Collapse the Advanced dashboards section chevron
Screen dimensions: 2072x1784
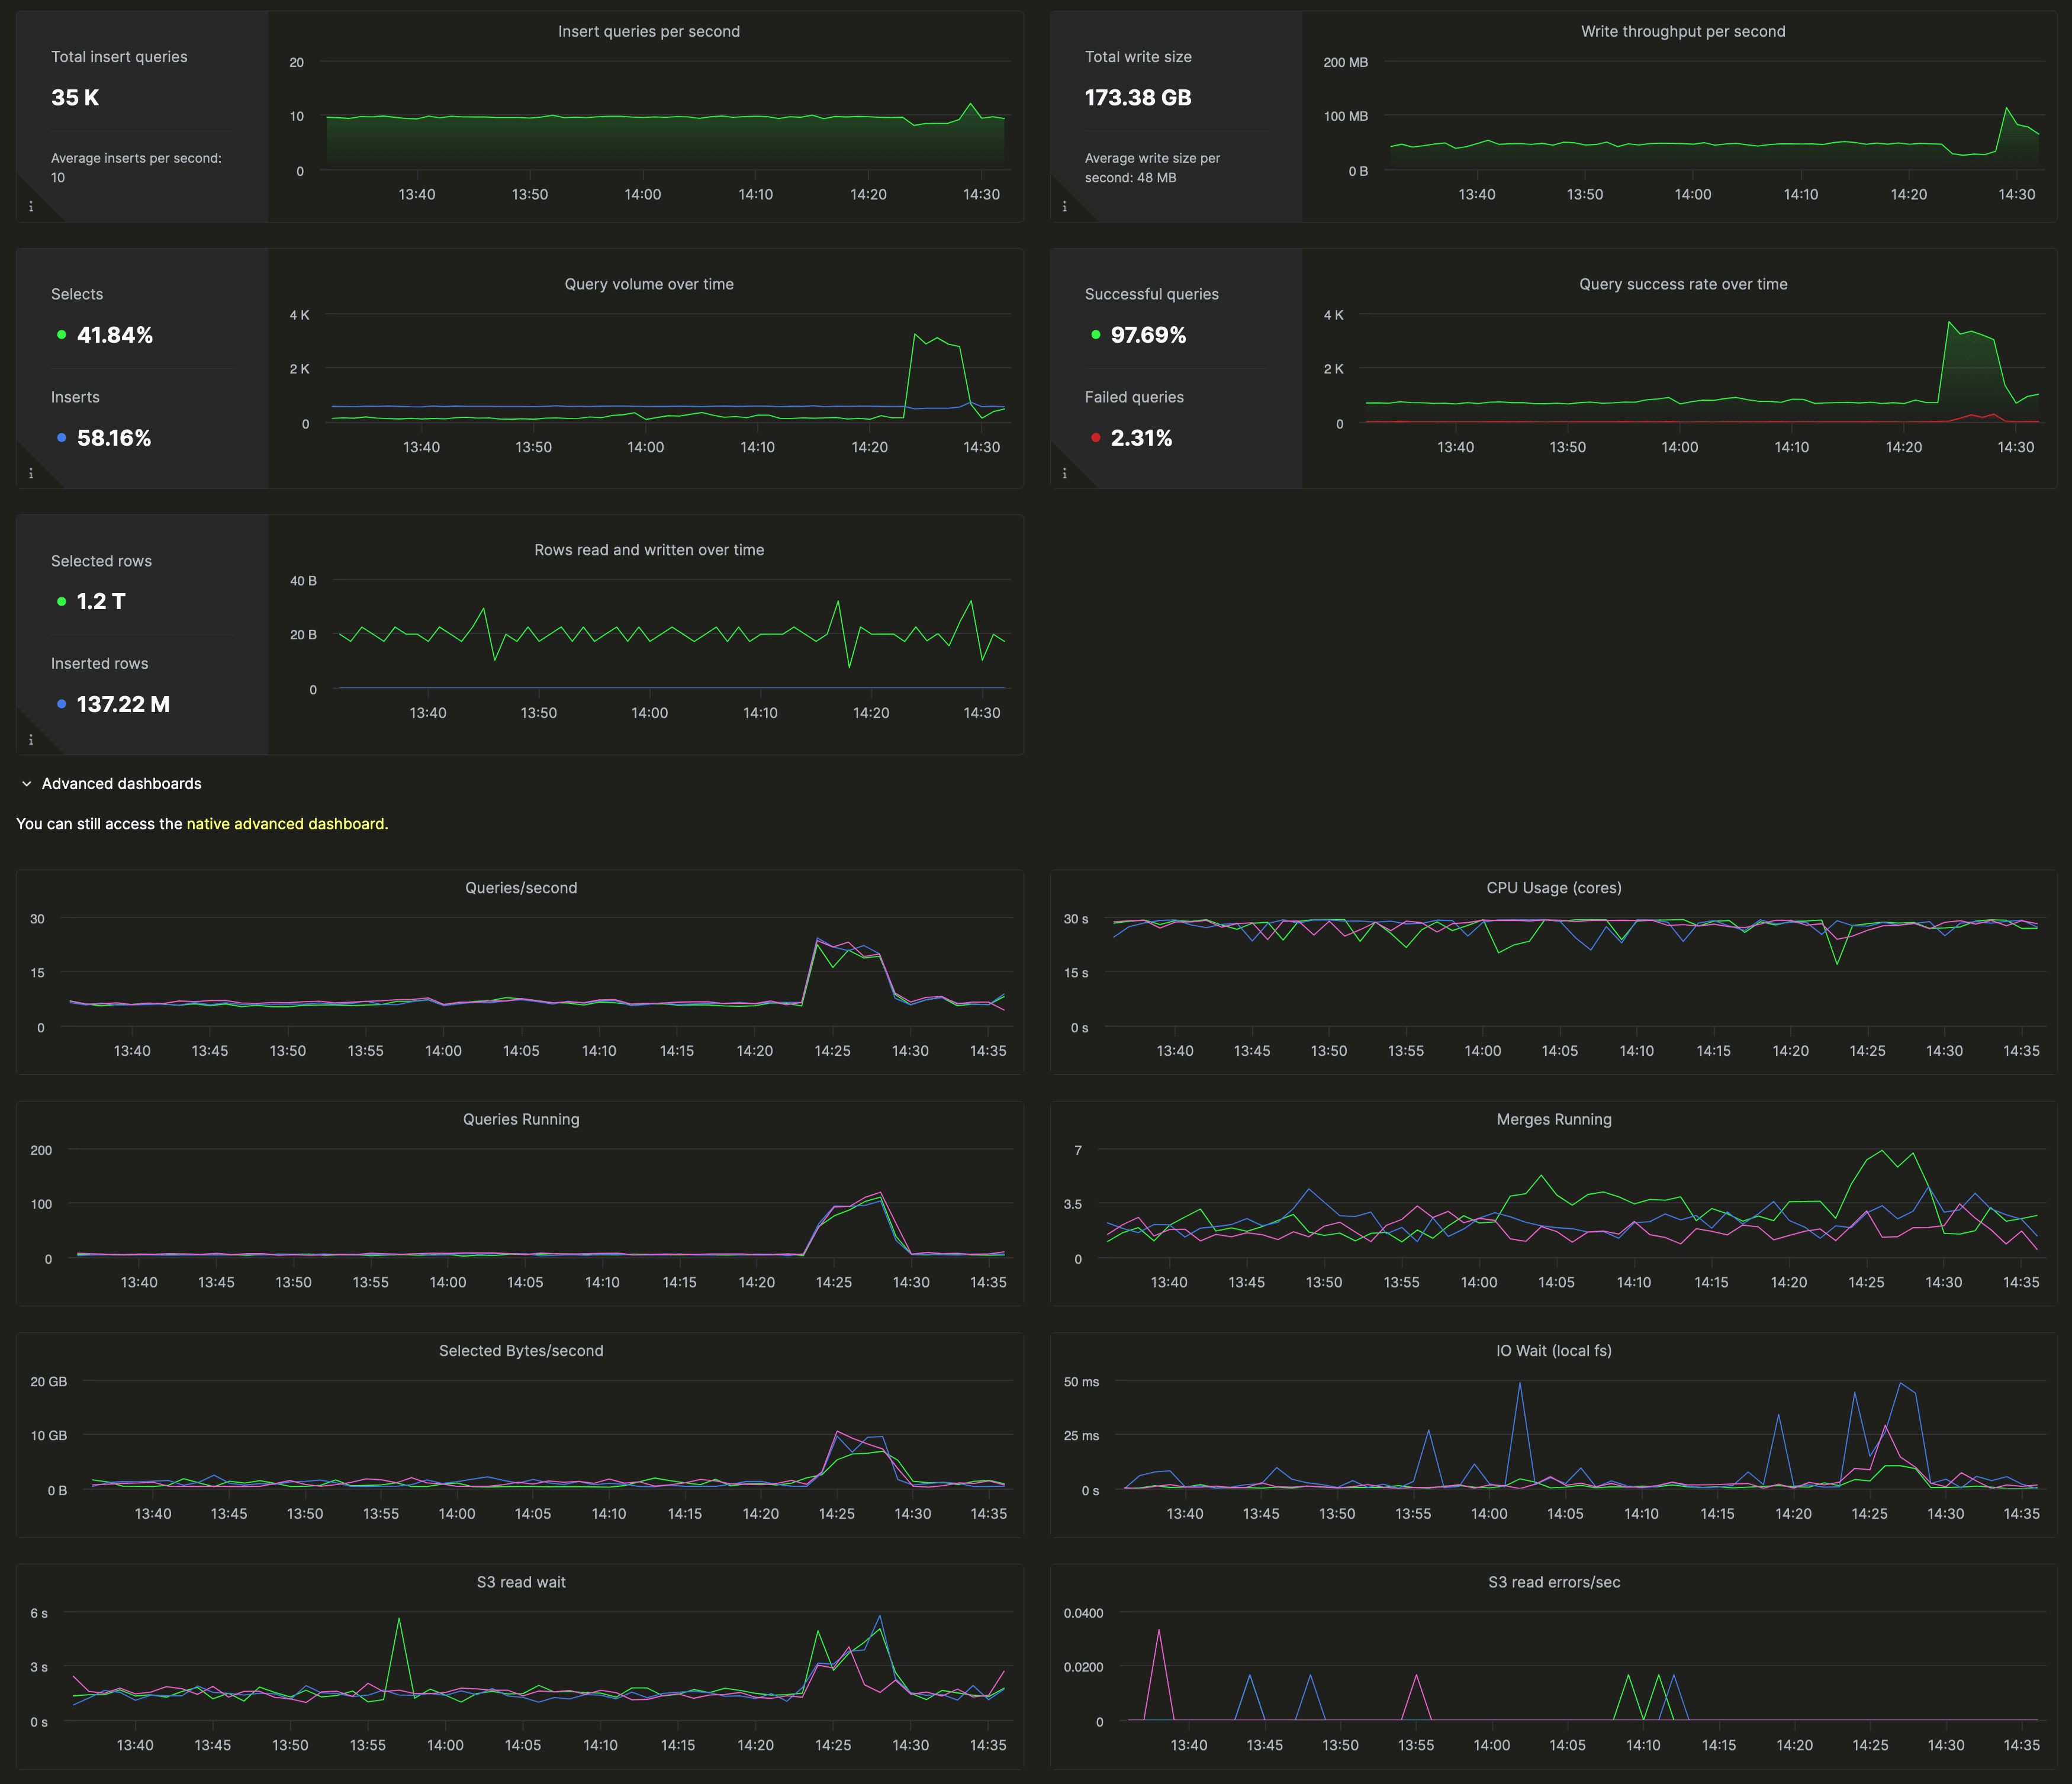(27, 784)
